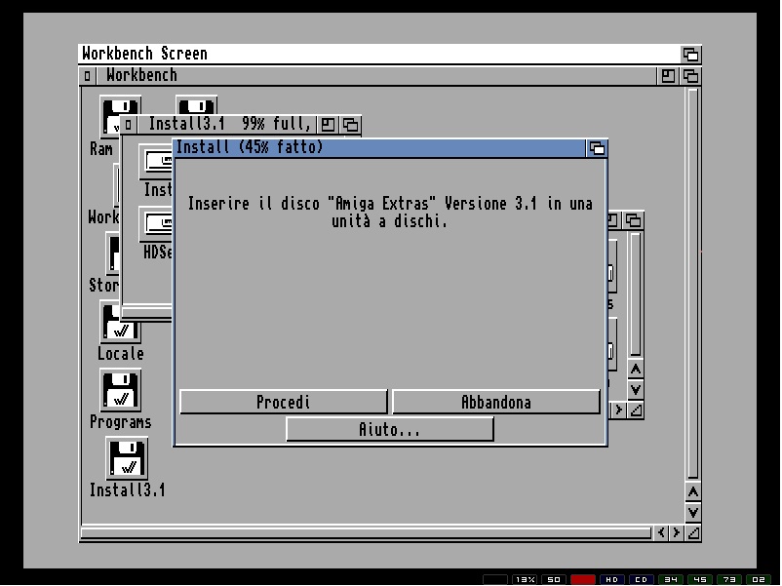782x586 pixels.
Task: Click the Procedi button
Action: (x=284, y=402)
